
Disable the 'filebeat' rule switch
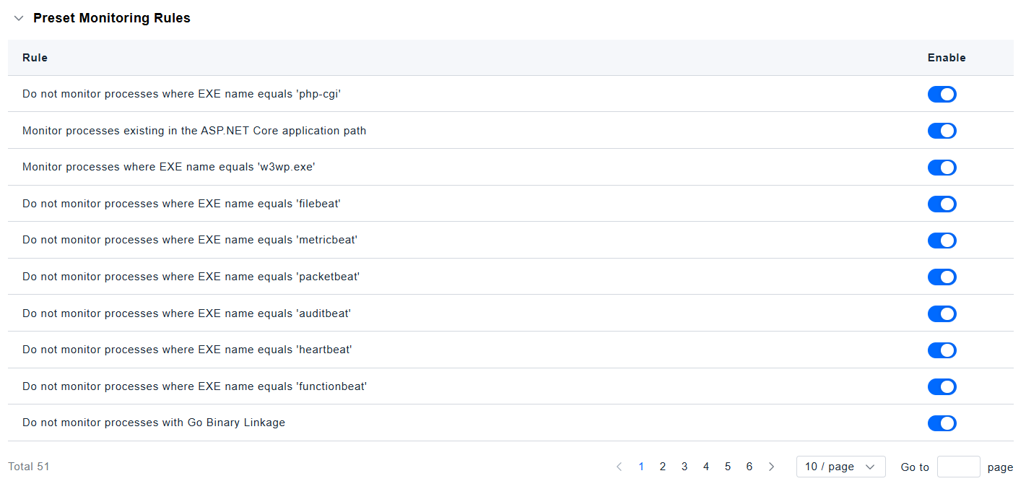(942, 204)
